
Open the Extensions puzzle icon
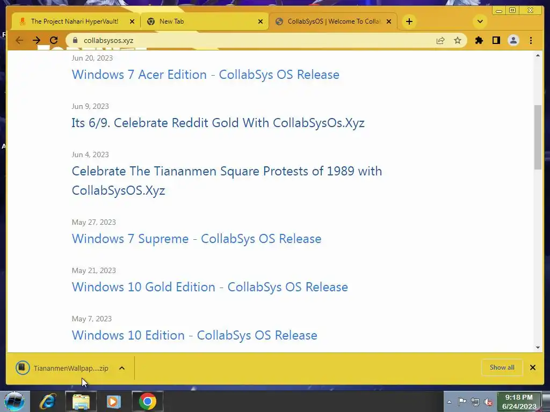pos(479,40)
